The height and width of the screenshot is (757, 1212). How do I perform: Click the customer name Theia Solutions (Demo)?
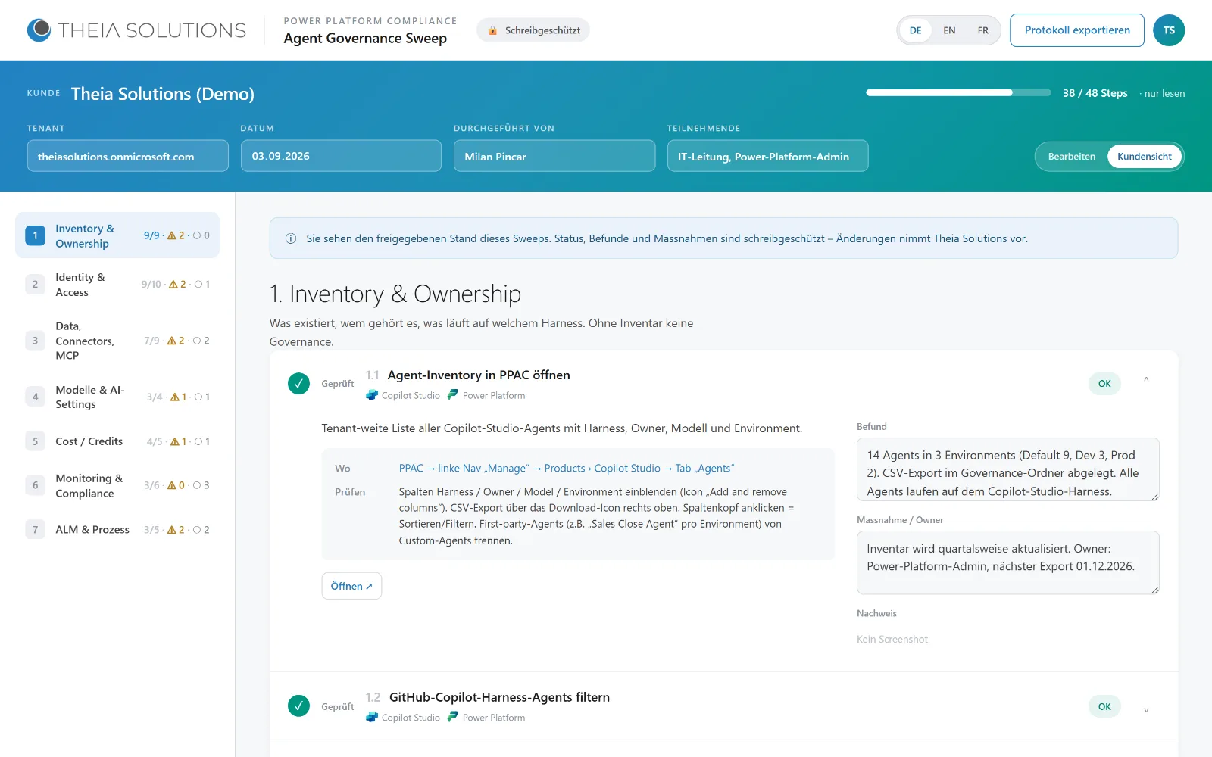point(163,94)
